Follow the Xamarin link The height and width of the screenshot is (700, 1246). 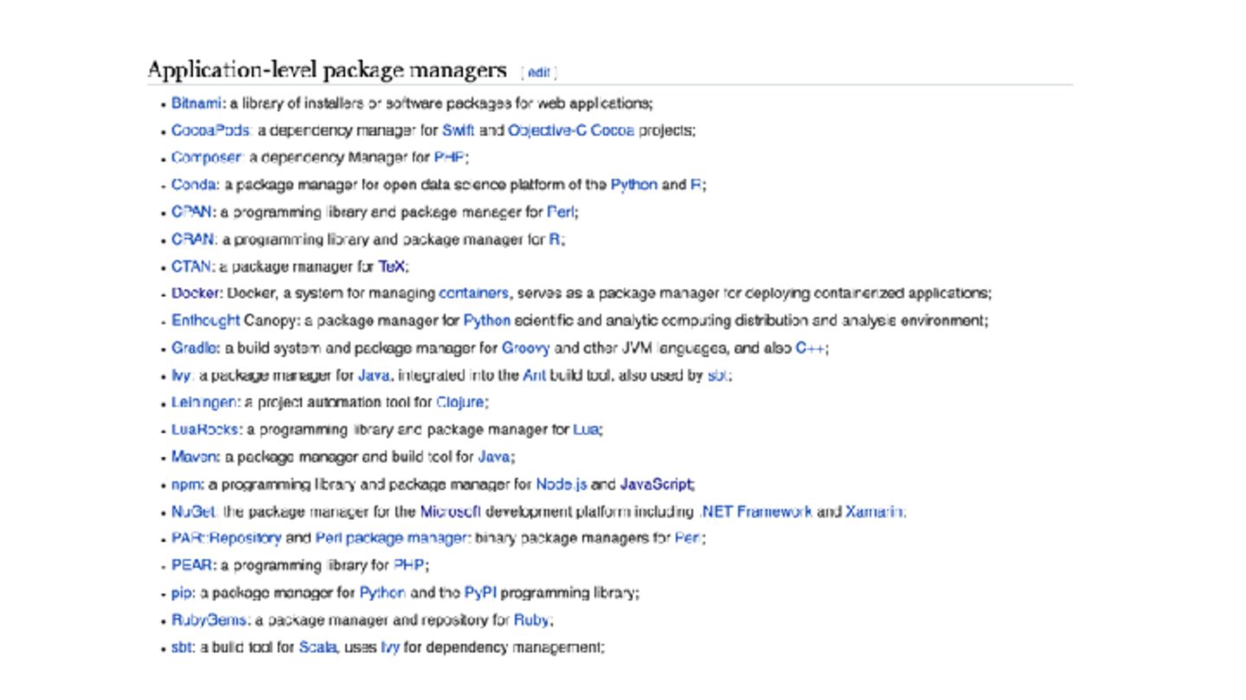point(874,512)
